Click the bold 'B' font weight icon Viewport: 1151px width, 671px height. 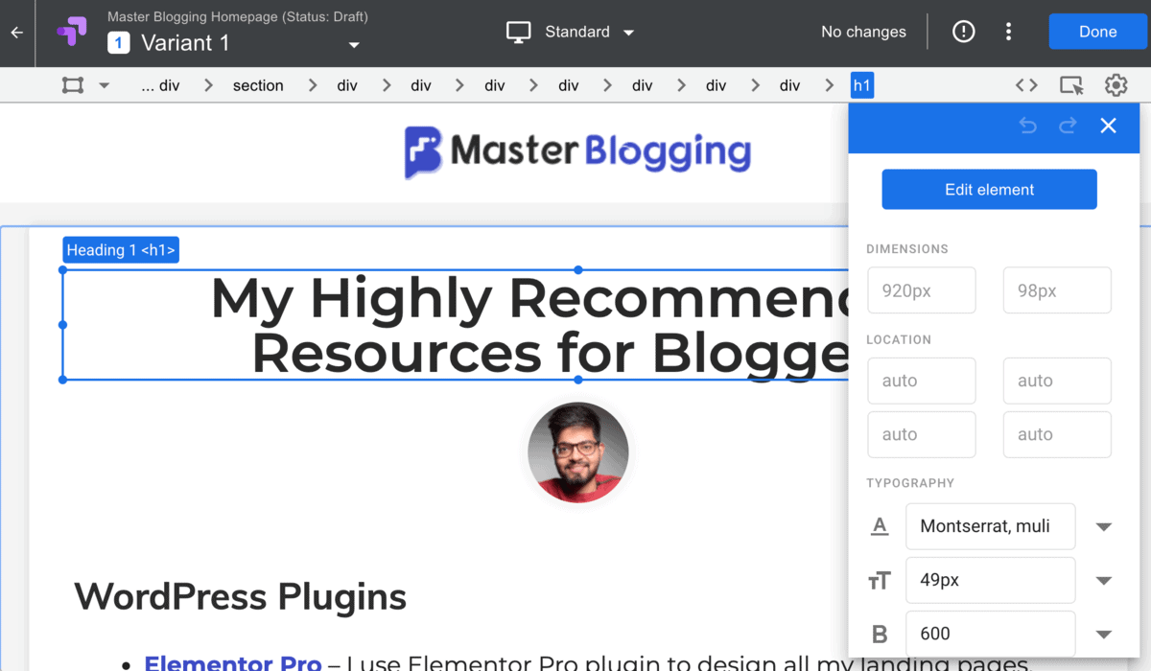point(880,634)
